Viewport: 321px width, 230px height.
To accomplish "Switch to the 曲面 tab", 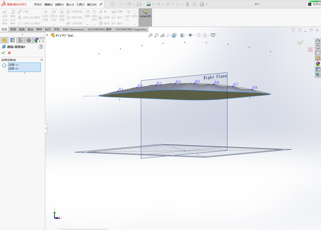I will tap(22, 29).
